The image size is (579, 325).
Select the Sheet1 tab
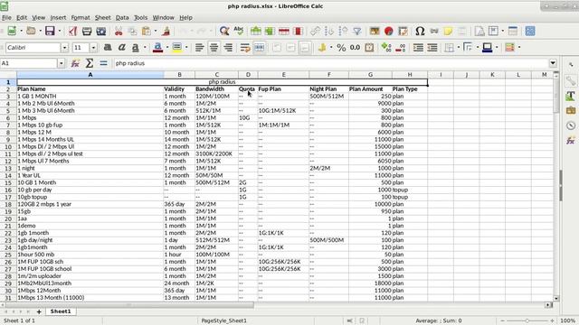(61, 311)
